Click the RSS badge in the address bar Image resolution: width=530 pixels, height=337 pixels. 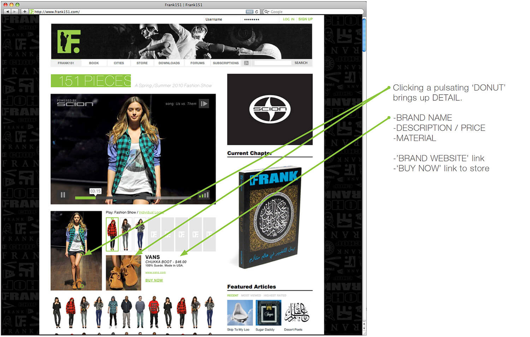[249, 12]
